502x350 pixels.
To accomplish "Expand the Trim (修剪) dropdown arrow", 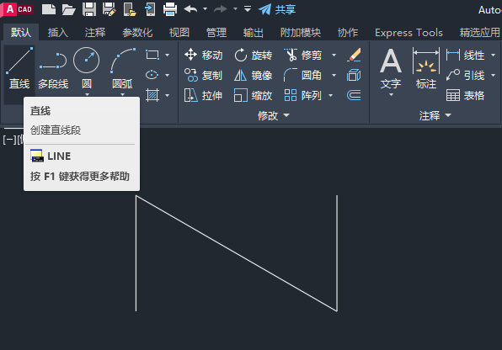I will click(334, 55).
